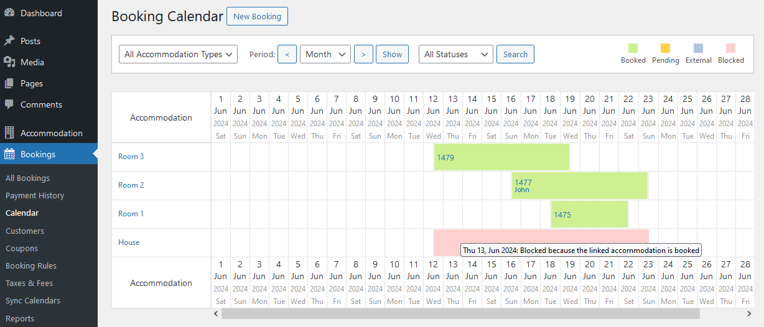Open Dashboard menu item

(x=49, y=13)
